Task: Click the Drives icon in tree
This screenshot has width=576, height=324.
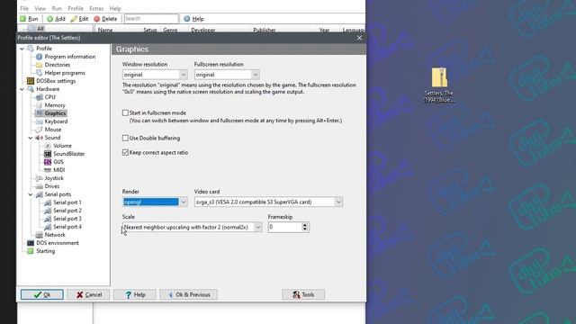Action: 39,186
